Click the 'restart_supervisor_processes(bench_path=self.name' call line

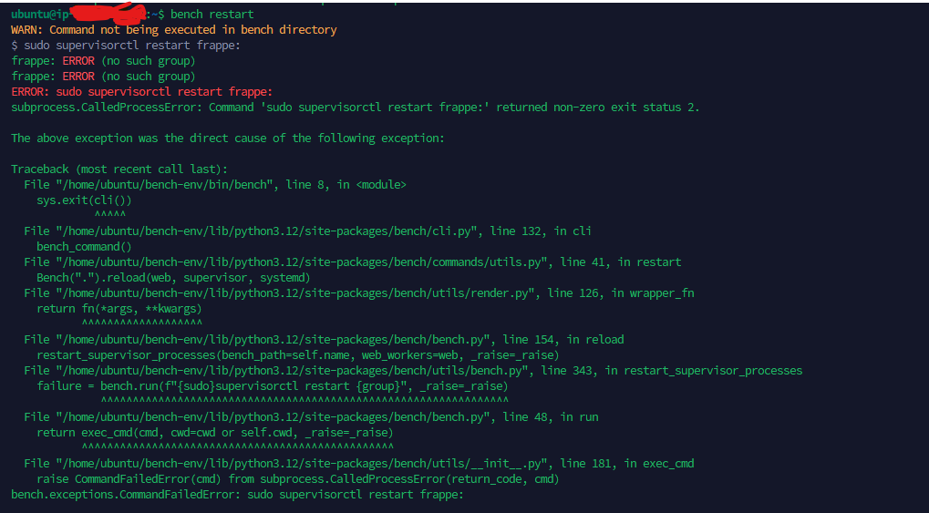(x=298, y=354)
